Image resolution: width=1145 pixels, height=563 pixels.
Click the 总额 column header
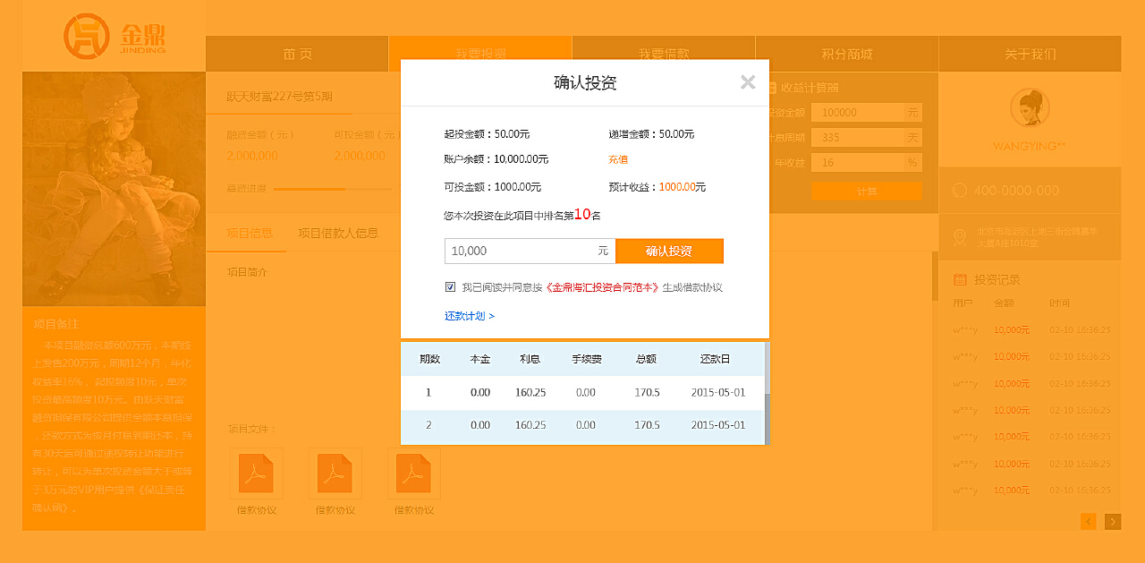click(646, 359)
